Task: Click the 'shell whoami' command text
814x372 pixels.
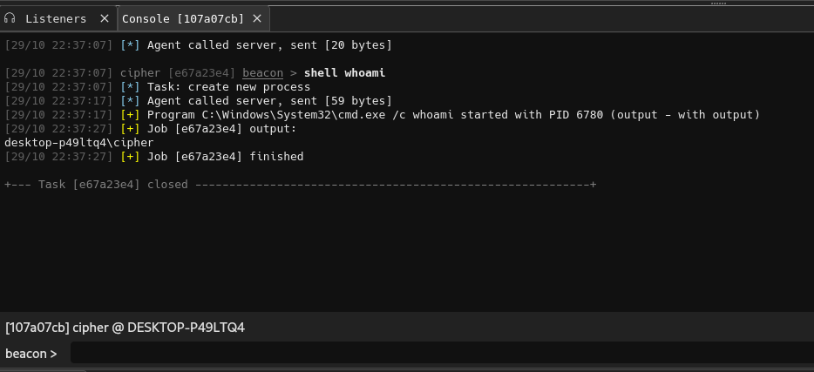Action: 344,73
